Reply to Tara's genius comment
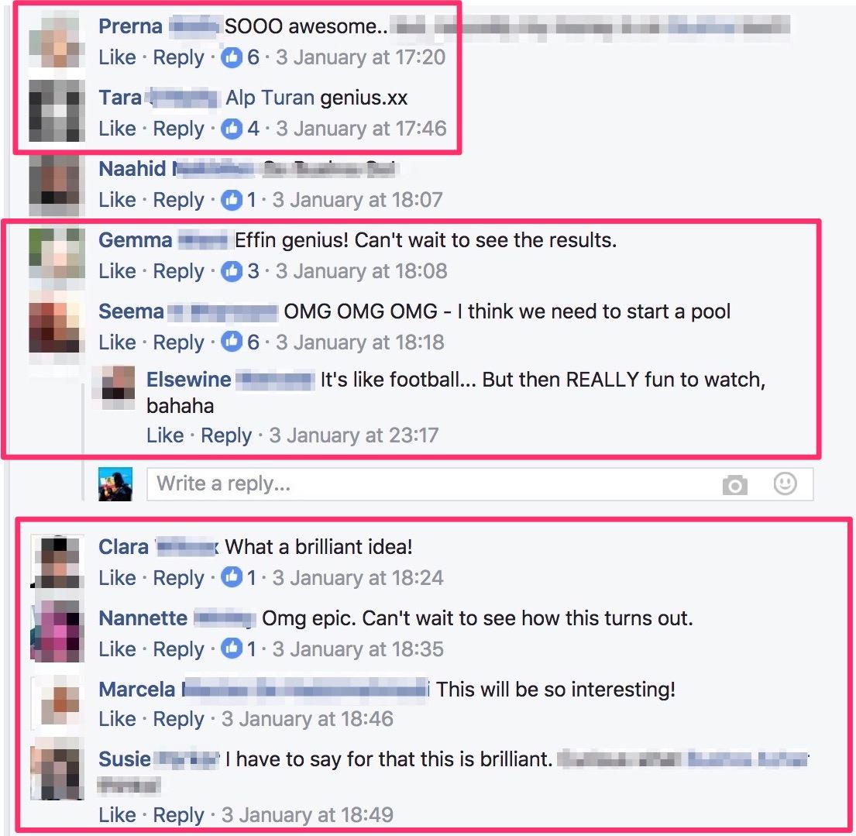Screen dimensions: 856x836 (x=178, y=129)
